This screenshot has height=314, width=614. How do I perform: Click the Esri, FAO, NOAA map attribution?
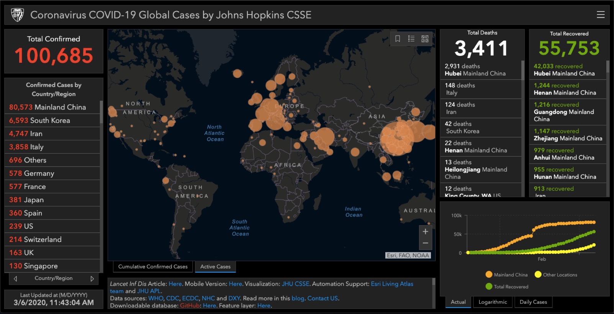(408, 255)
